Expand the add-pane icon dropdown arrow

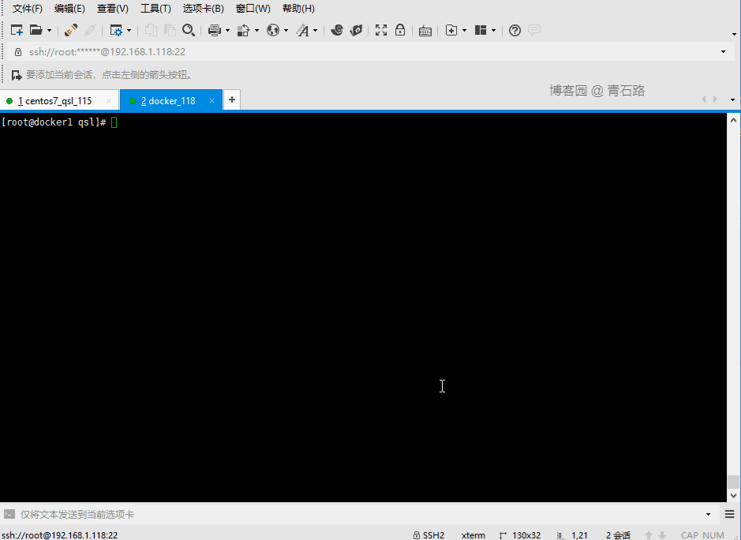(464, 31)
